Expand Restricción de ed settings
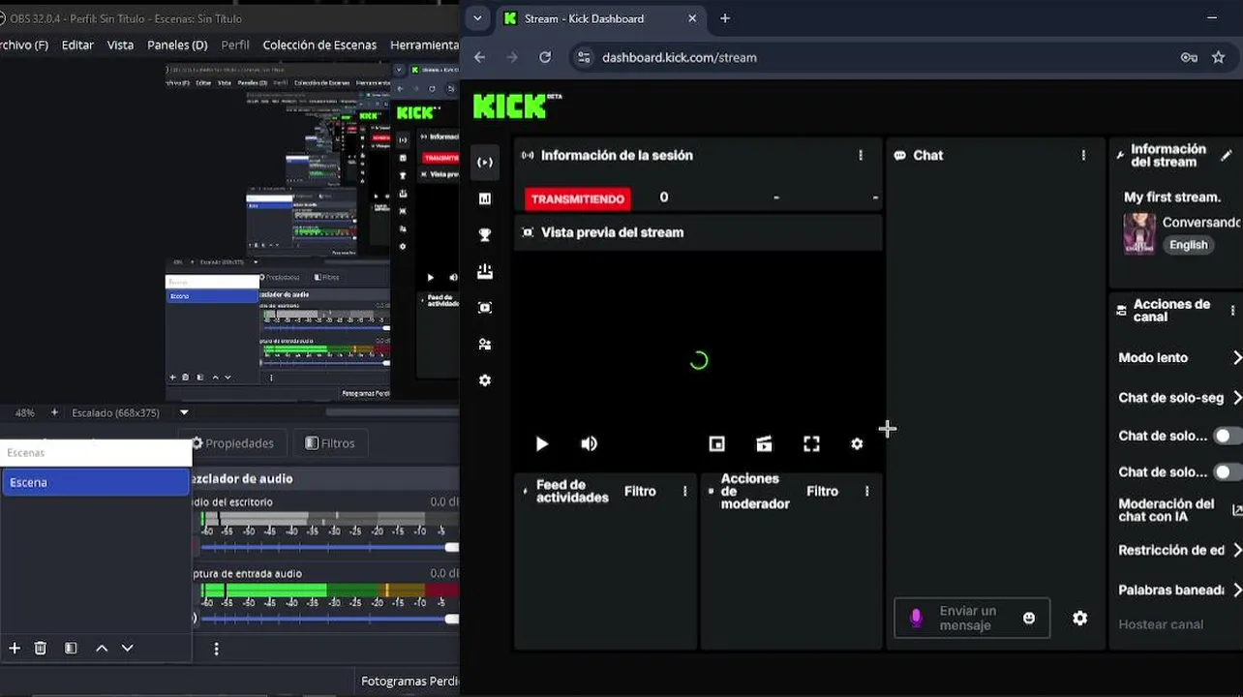The image size is (1243, 697). pyautogui.click(x=1236, y=550)
